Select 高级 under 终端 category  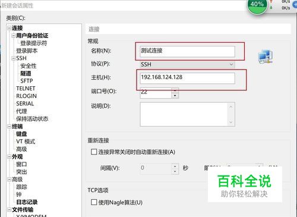21,149
